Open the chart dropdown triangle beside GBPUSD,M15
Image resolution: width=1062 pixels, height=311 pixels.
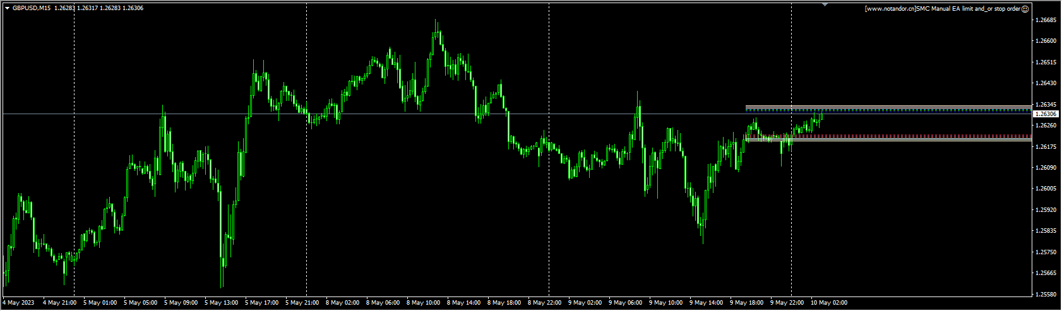point(7,8)
